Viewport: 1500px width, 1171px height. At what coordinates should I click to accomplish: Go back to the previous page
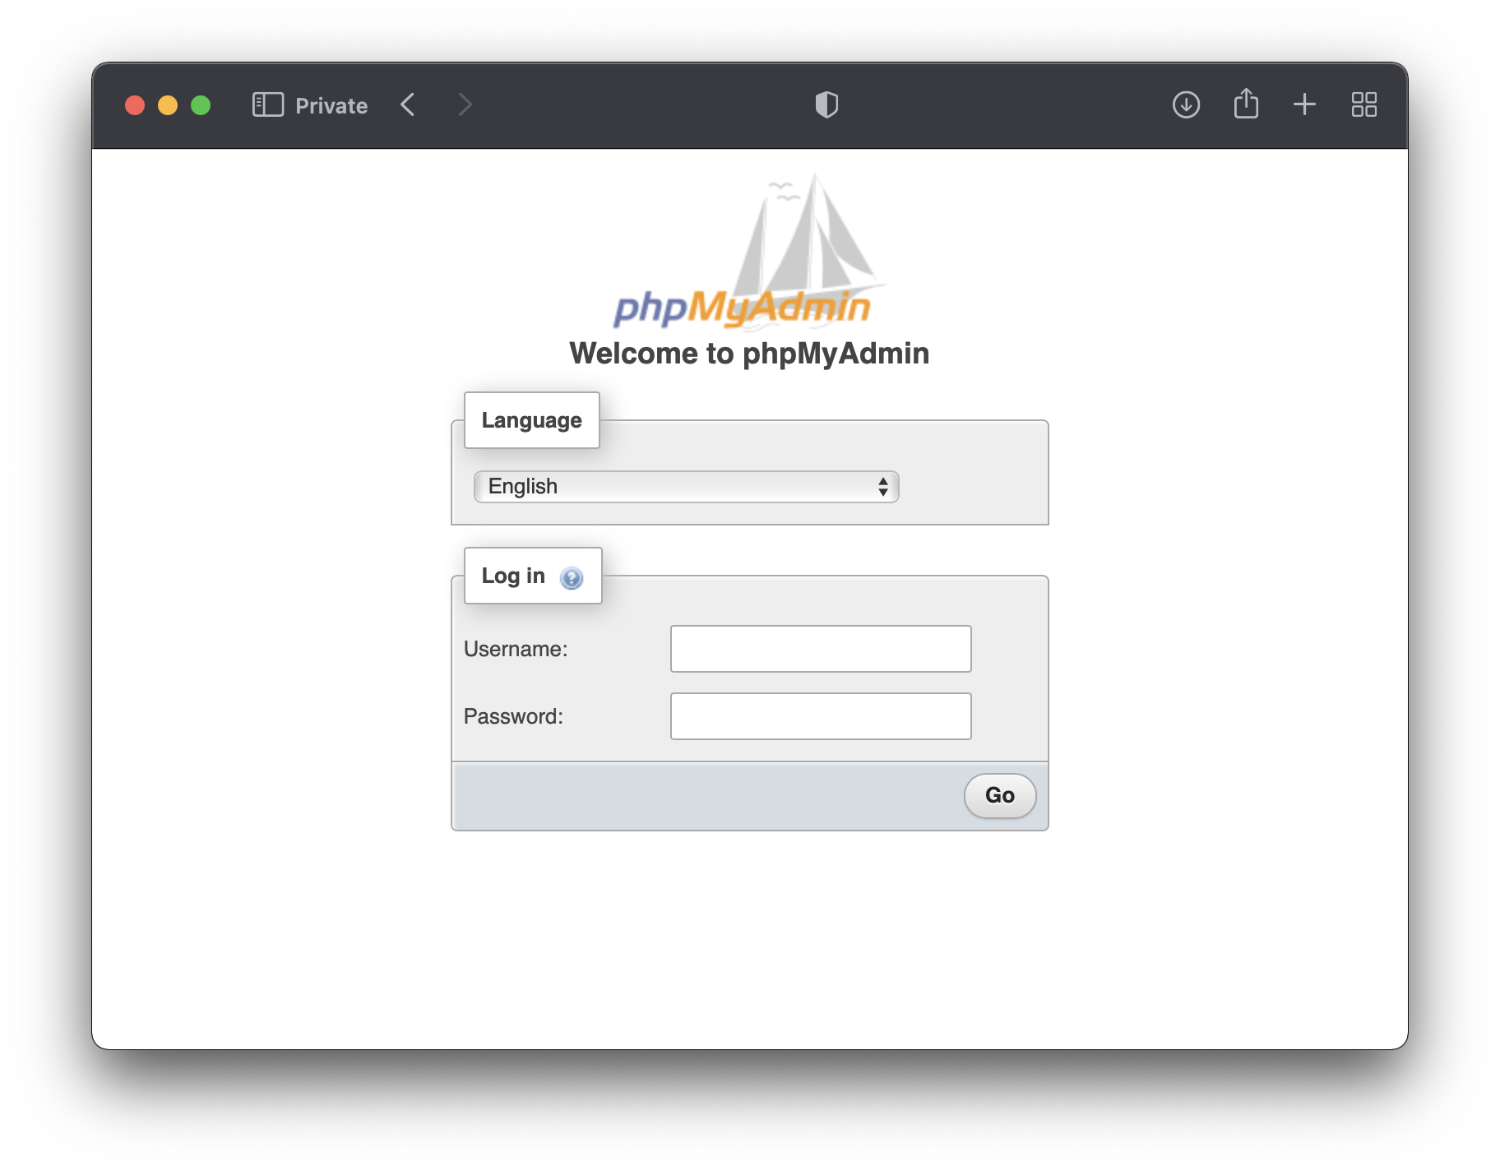coord(408,105)
